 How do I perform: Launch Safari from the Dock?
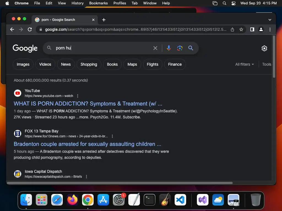(57, 200)
